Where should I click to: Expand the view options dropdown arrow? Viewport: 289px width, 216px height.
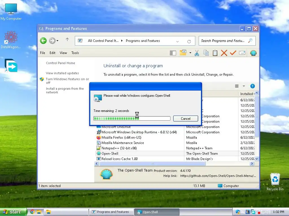(244, 86)
